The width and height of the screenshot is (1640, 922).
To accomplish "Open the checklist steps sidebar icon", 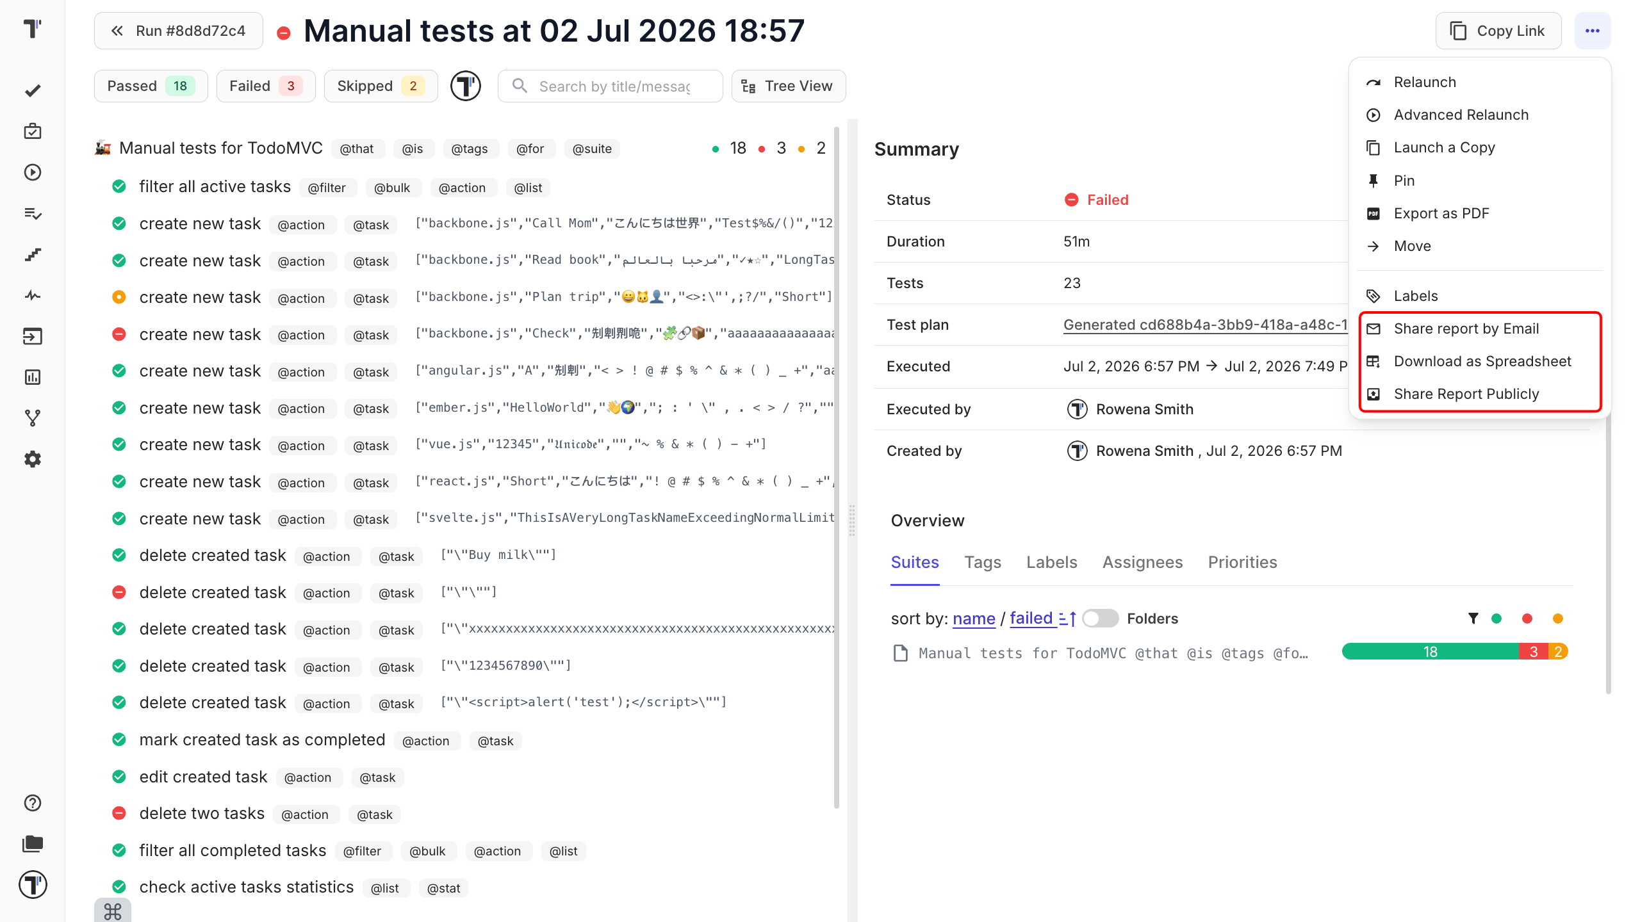I will (x=33, y=213).
